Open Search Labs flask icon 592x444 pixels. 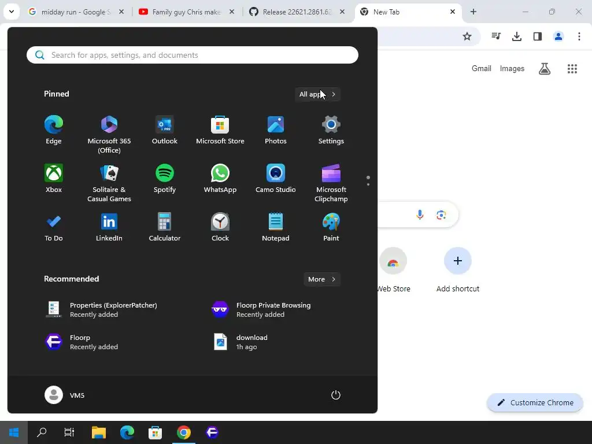[x=545, y=69]
